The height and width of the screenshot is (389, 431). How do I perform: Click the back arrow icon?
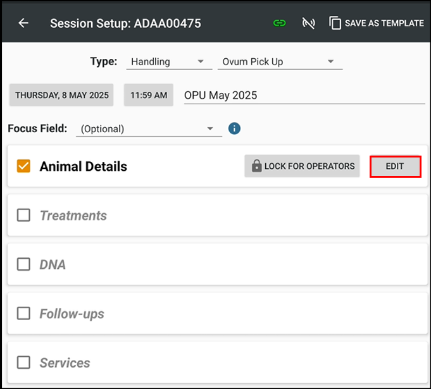(23, 23)
